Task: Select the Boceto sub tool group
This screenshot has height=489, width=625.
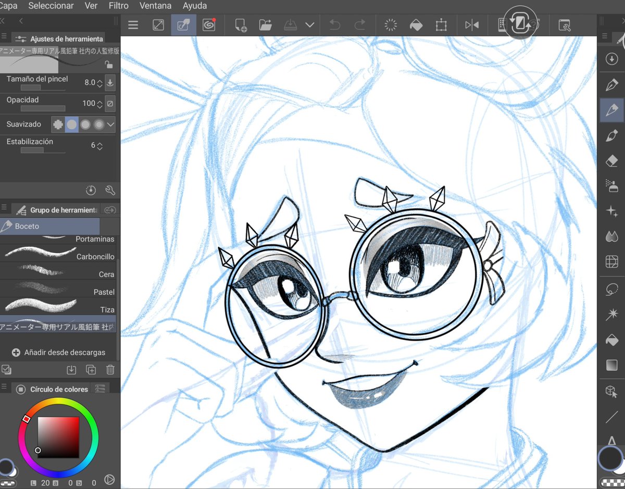Action: [x=49, y=227]
